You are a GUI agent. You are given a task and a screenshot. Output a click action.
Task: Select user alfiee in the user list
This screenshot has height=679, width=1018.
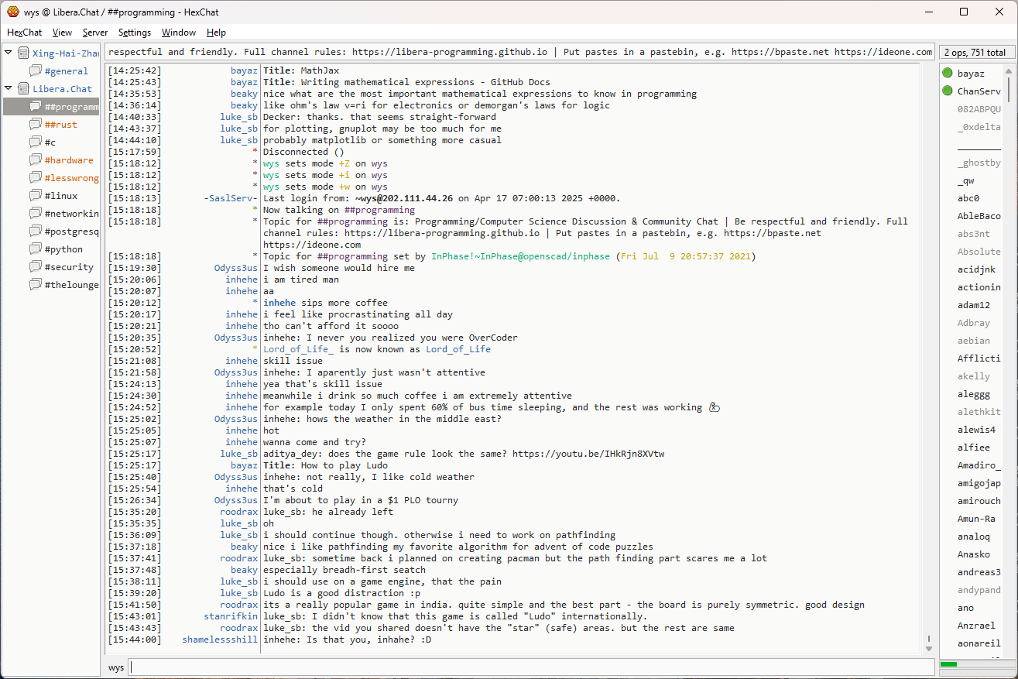973,448
